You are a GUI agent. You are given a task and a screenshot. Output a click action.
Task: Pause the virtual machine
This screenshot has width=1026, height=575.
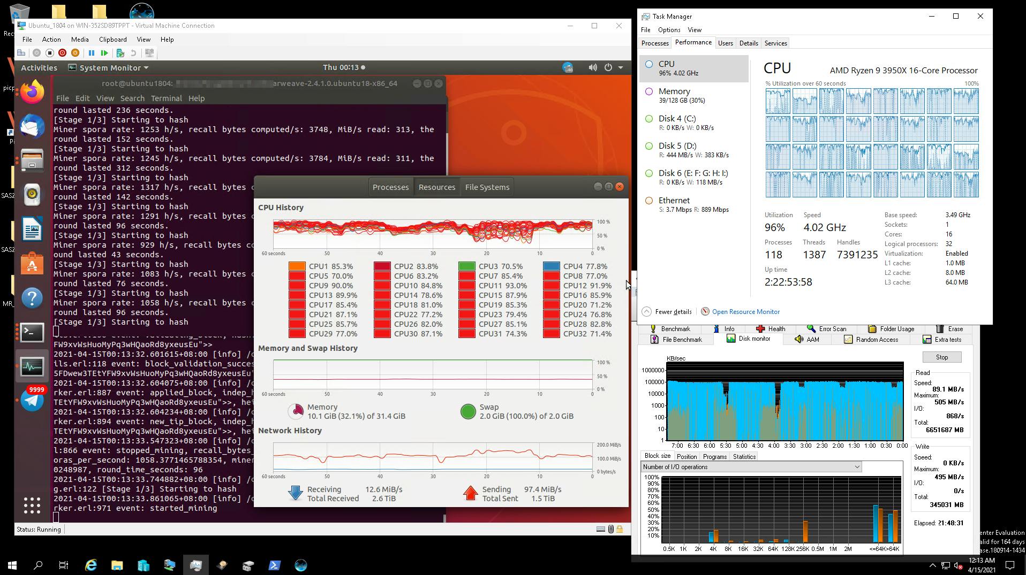pos(92,53)
